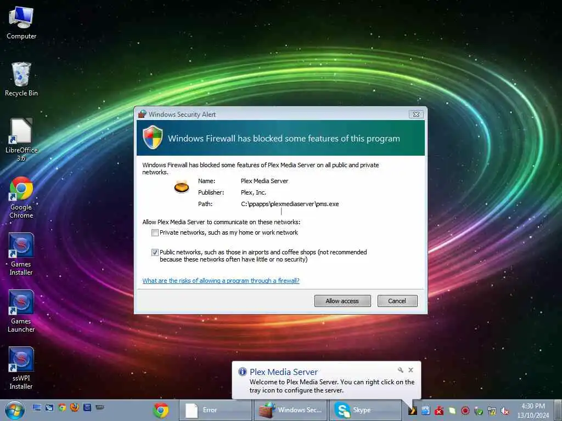562x421 pixels.
Task: Select ssWPI Installer desktop shortcut
Action: coord(21,368)
